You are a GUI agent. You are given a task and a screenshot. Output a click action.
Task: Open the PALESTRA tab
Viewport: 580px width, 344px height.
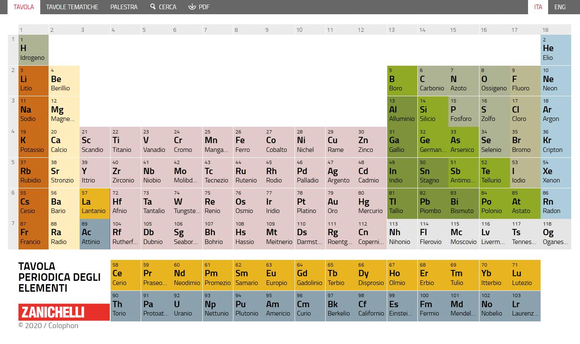(x=124, y=7)
